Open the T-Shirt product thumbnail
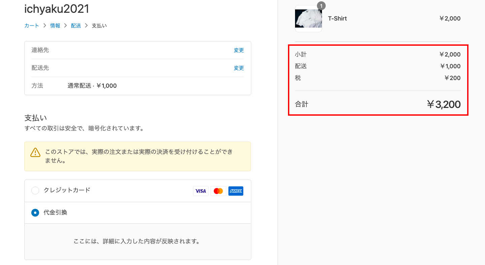485x265 pixels. (x=309, y=18)
